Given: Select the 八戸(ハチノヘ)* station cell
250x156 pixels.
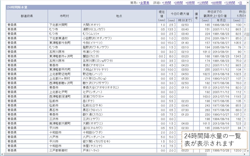Looking at the screenshot, I should tap(119, 137).
